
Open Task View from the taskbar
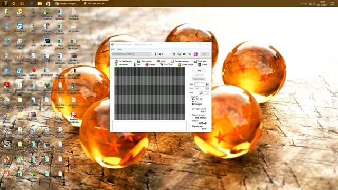[x=22, y=4]
